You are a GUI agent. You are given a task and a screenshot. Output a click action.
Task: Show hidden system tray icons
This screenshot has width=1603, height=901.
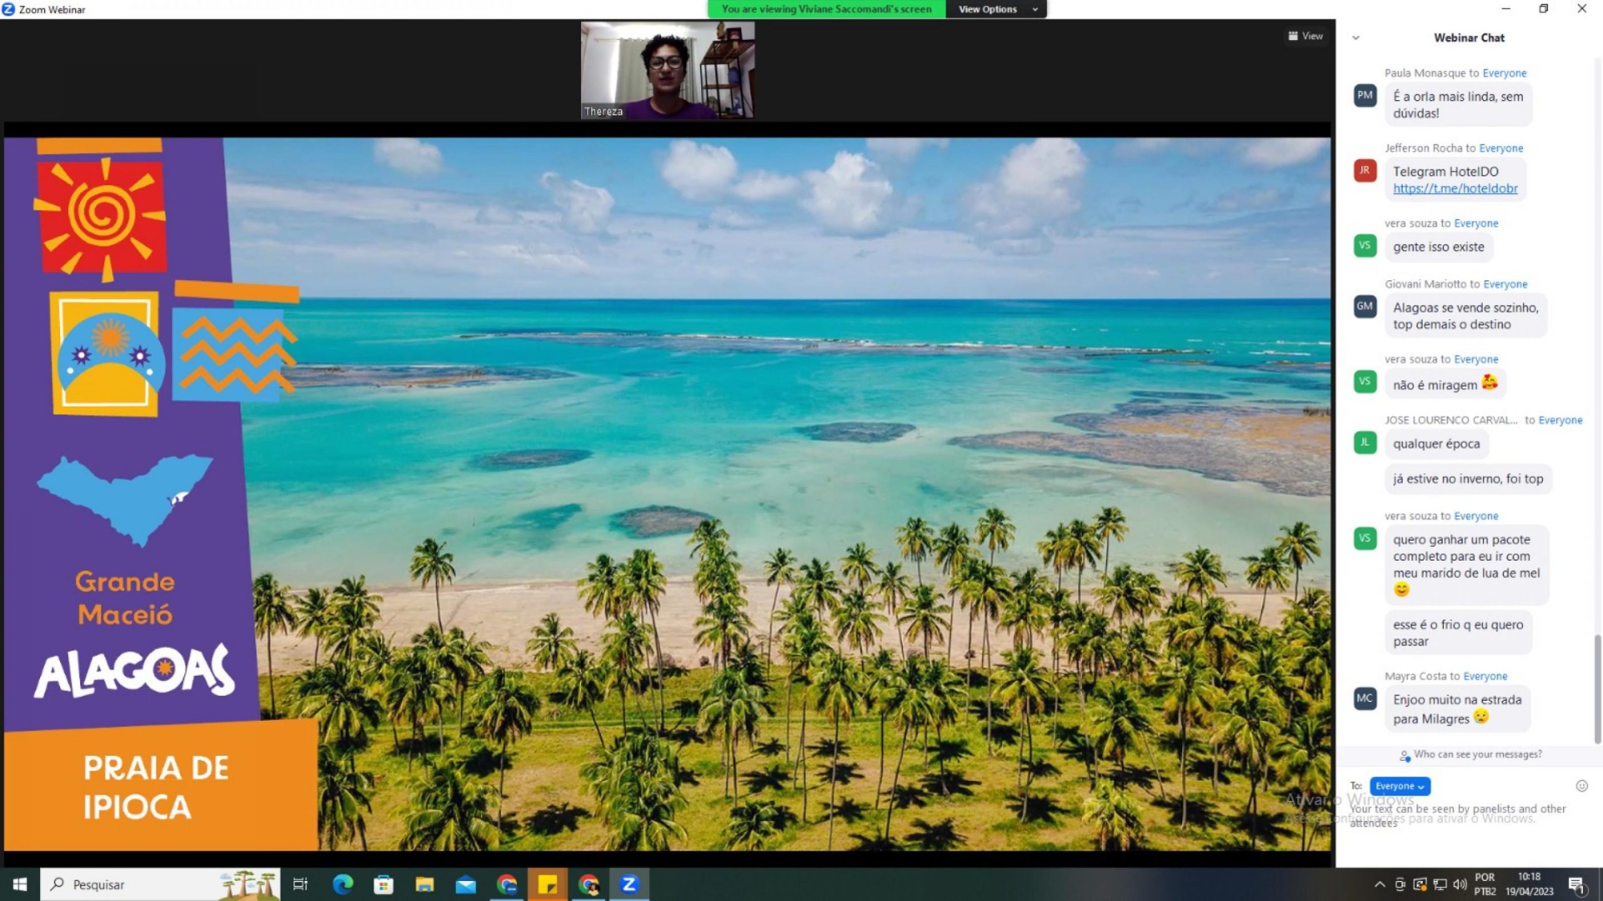coord(1379,884)
